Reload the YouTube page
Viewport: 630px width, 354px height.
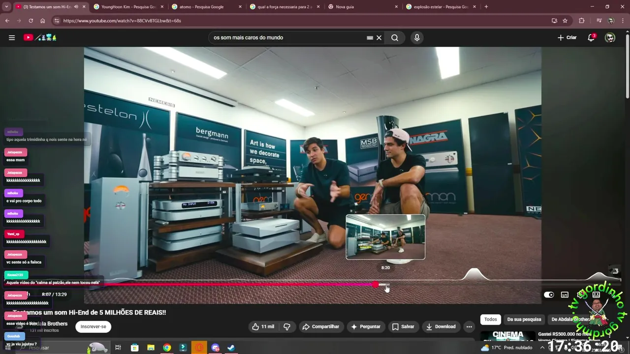(x=31, y=21)
